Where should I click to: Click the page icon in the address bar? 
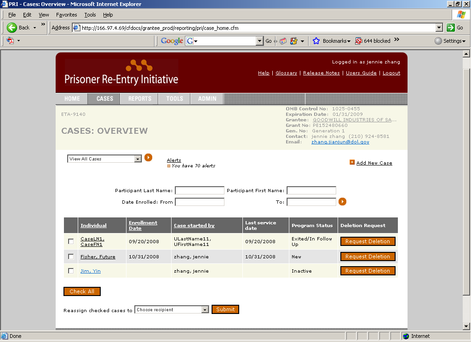(77, 28)
